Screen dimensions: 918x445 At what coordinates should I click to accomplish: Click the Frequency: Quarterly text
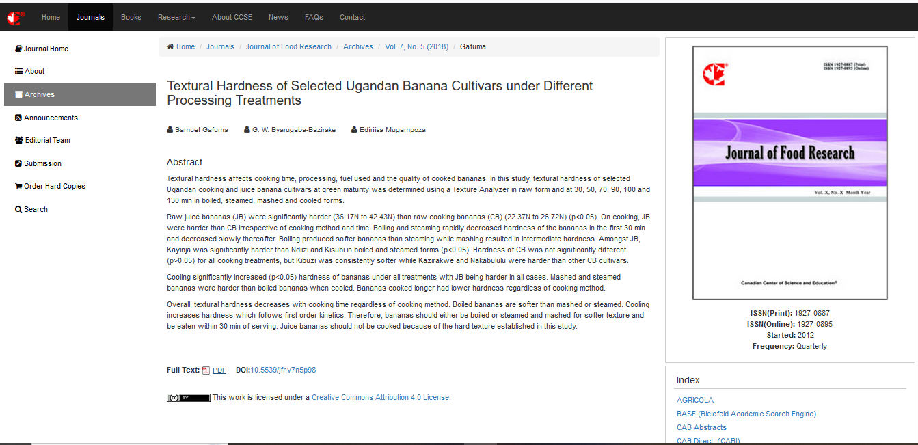790,346
